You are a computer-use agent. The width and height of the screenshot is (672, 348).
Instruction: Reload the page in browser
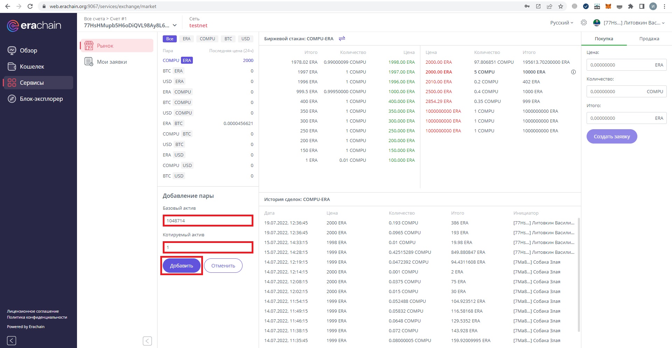[x=30, y=6]
